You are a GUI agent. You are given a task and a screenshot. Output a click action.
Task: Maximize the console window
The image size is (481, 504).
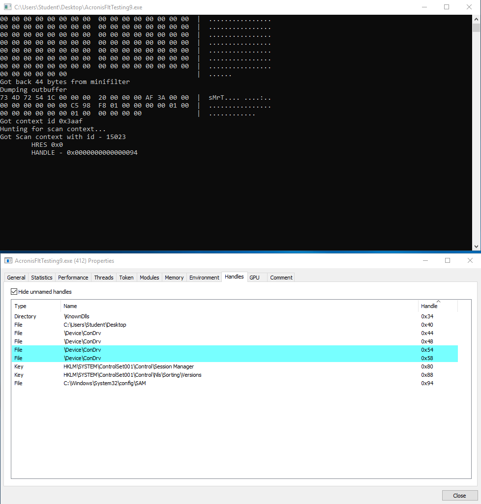[x=447, y=7]
